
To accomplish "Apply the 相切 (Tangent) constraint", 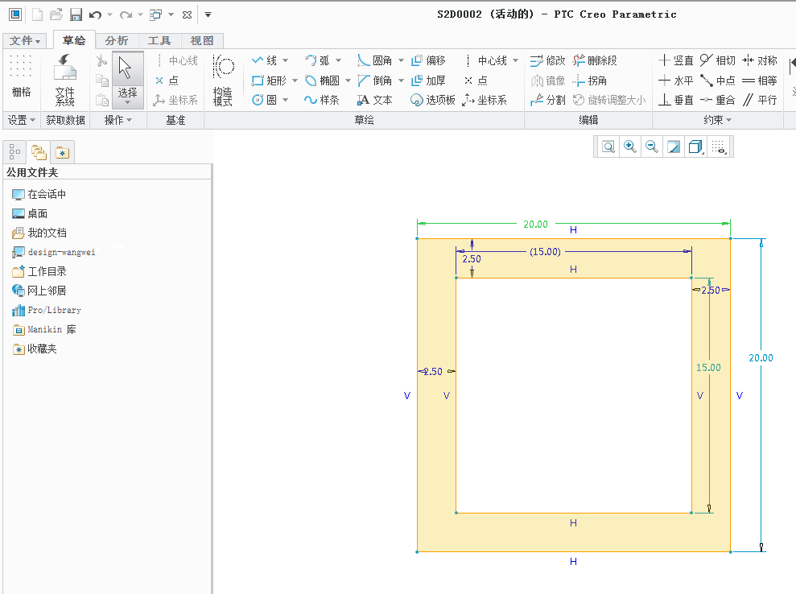I will coord(717,60).
